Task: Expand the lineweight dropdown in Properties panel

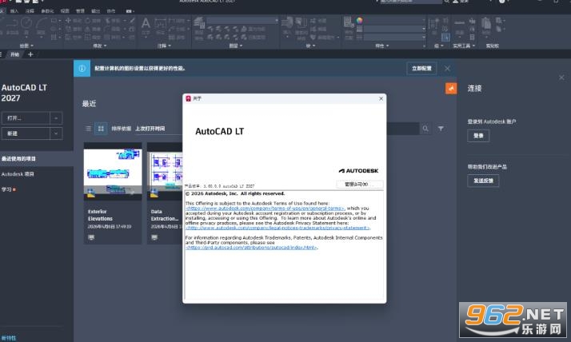Action: pyautogui.click(x=424, y=29)
